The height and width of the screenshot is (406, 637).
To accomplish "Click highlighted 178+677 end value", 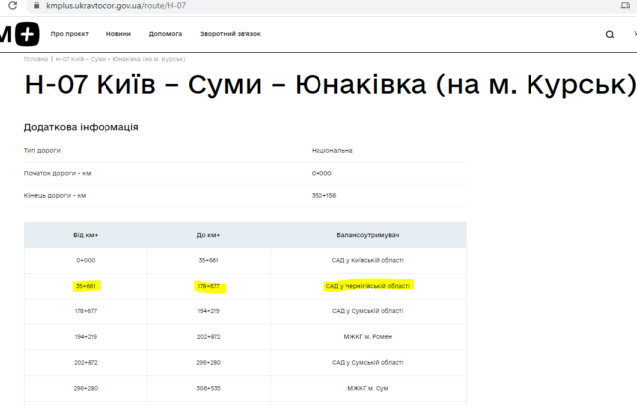I will [208, 287].
